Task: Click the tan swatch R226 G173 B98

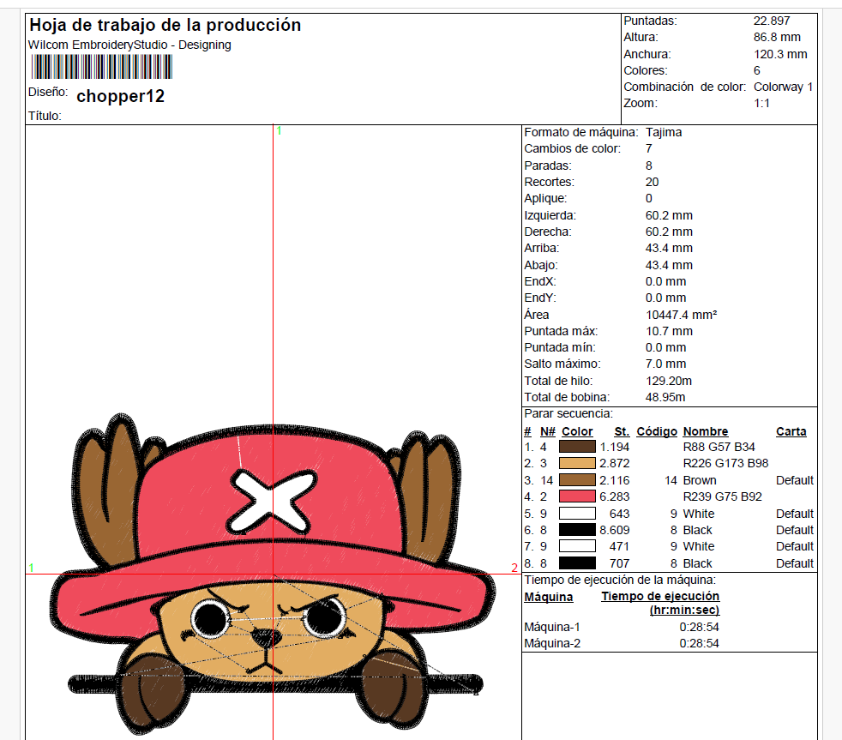Action: pos(577,463)
